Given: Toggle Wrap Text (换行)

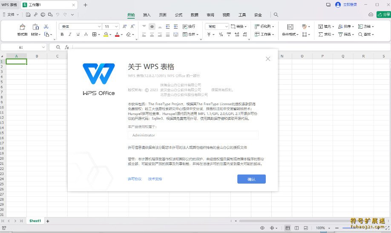Looking at the screenshot, I should pos(189,26).
